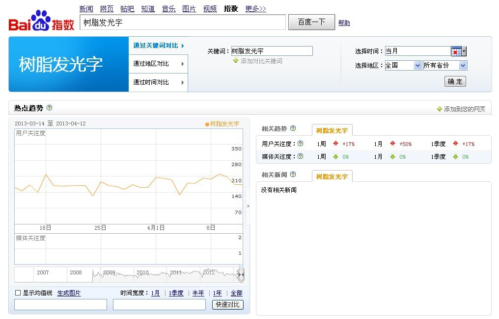Open dropdown arrow beside calendar icon
The width and height of the screenshot is (499, 319).
coord(464,51)
